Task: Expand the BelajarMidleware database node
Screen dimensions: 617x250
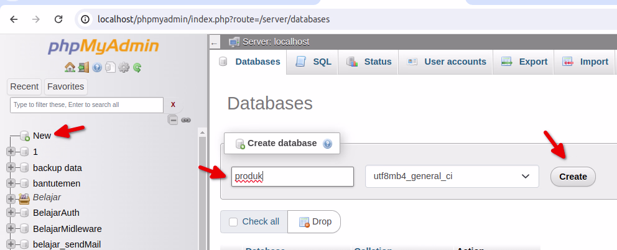Action: (x=11, y=229)
